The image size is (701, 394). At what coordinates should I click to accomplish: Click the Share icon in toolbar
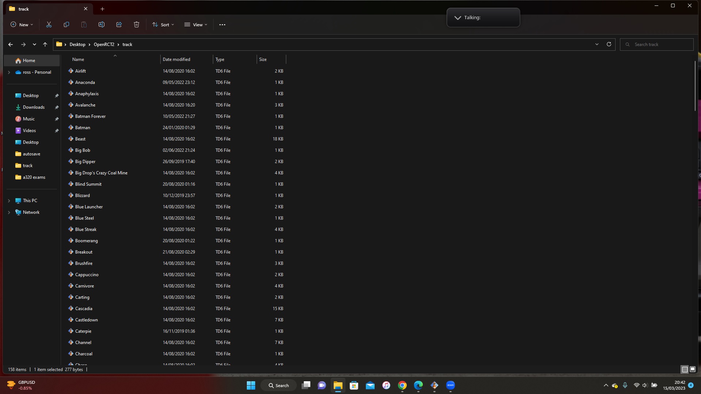click(x=119, y=24)
